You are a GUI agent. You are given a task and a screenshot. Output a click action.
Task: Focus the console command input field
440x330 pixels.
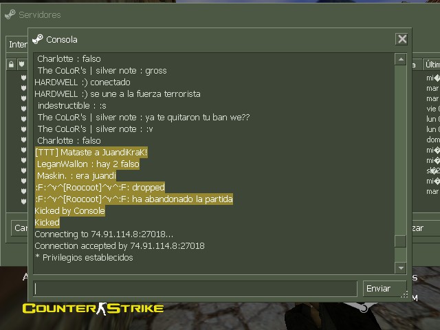(195, 289)
